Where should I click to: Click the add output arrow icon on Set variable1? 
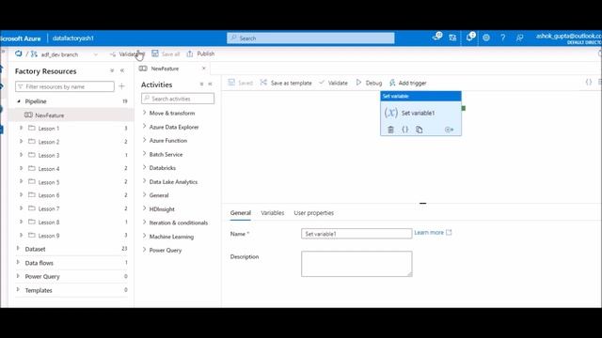(x=449, y=130)
